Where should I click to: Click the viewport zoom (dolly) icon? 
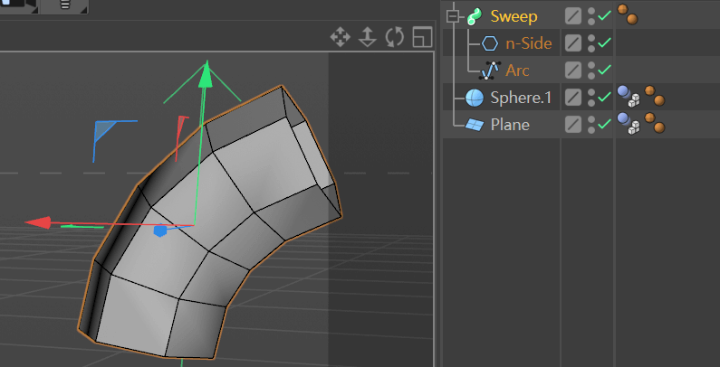(x=368, y=37)
